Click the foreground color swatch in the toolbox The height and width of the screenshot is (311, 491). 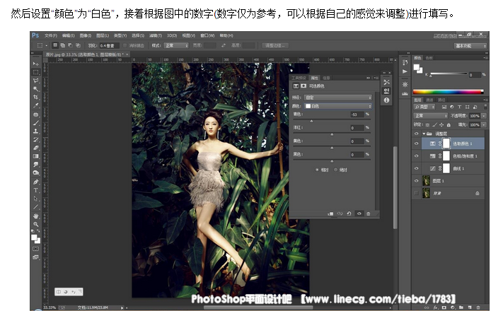click(34, 237)
